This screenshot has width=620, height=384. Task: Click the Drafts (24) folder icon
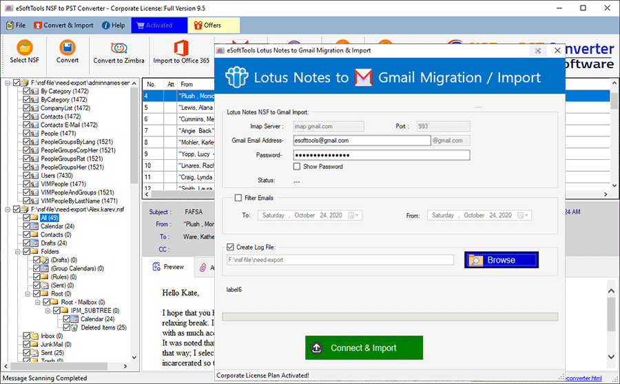pos(35,243)
